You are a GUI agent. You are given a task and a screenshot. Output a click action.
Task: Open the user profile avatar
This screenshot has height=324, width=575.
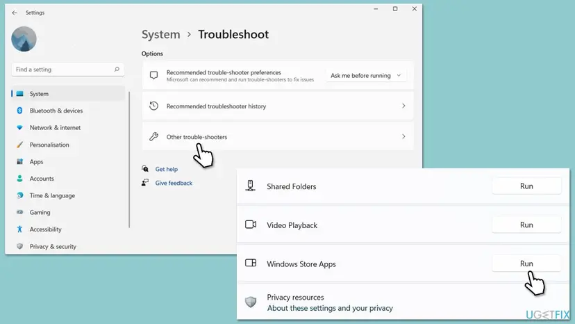tap(24, 39)
